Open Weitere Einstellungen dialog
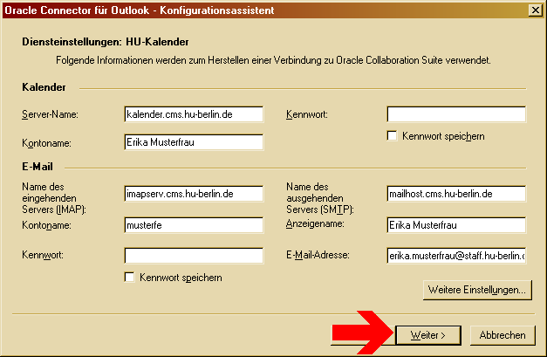The height and width of the screenshot is (357, 547). tap(475, 290)
